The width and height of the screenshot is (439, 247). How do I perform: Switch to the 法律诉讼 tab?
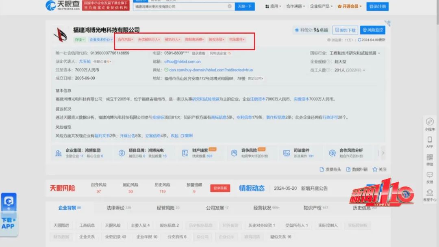click(x=119, y=208)
